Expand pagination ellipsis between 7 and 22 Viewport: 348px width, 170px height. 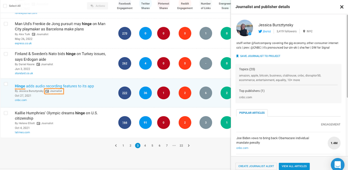coord(174,146)
